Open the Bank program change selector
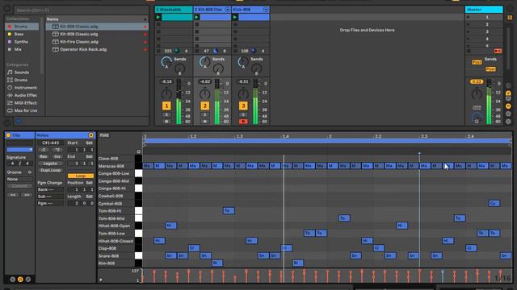Image resolution: width=517 pixels, height=290 pixels. 50,190
